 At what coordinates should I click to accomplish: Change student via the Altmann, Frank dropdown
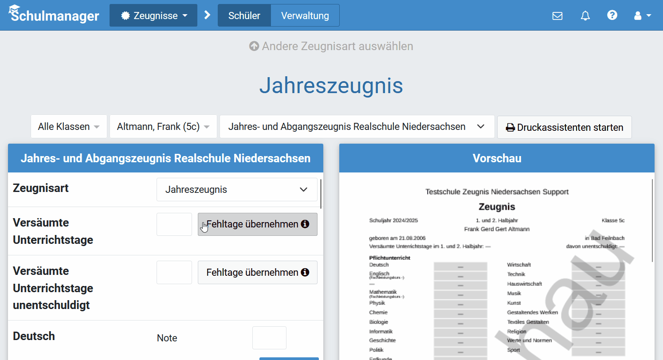163,126
